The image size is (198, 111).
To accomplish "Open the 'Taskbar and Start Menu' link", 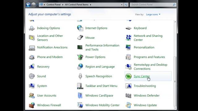I will [101, 86].
